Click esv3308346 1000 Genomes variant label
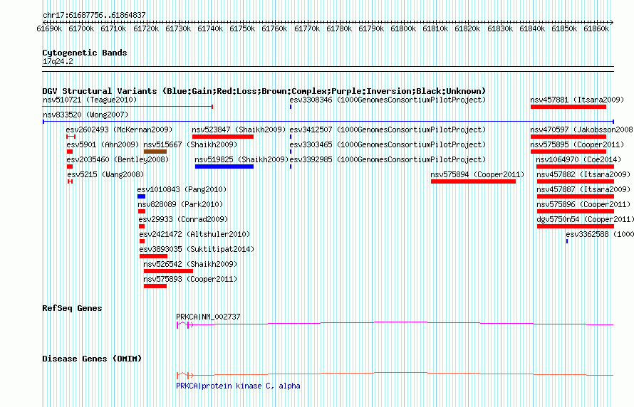This screenshot has height=407, width=634. 388,100
